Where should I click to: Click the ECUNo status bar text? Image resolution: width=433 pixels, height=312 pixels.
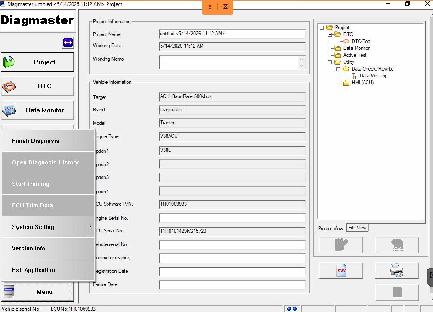(x=73, y=309)
